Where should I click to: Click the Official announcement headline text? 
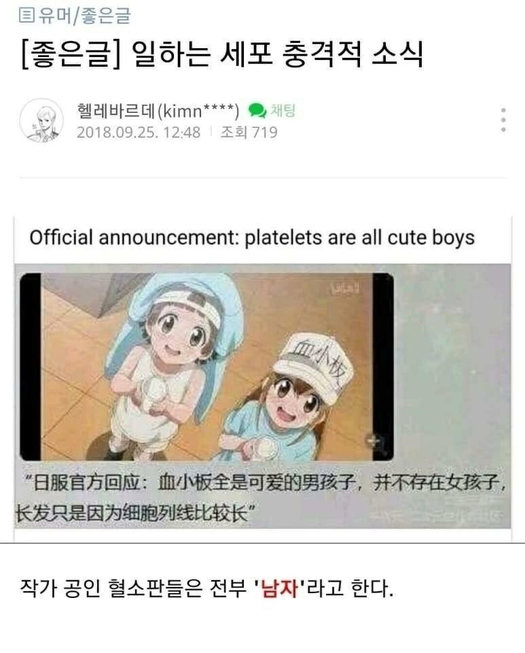click(252, 238)
